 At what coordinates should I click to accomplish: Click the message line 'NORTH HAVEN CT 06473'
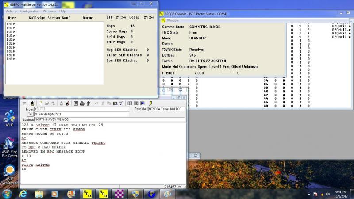(x=45, y=134)
